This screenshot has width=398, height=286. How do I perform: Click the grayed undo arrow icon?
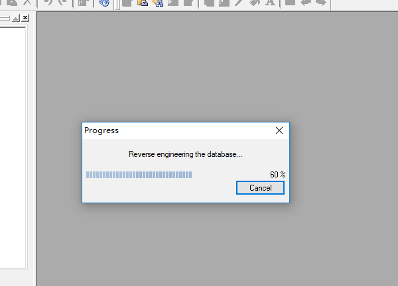[48, 3]
